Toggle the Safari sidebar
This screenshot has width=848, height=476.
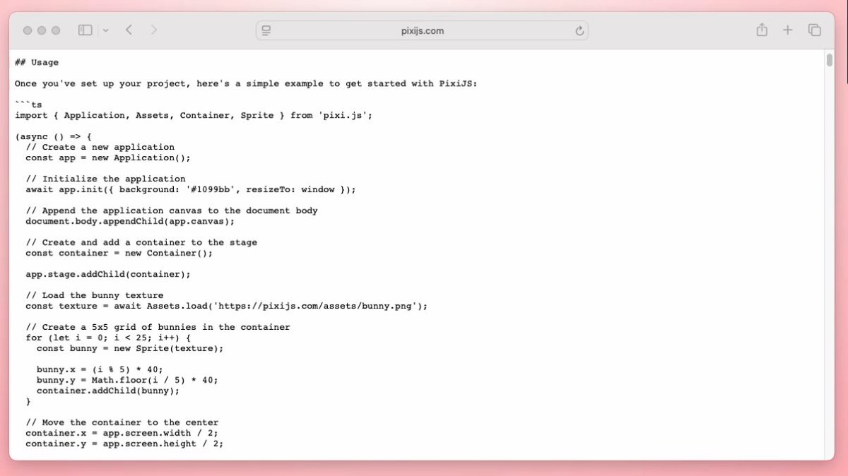click(x=86, y=30)
